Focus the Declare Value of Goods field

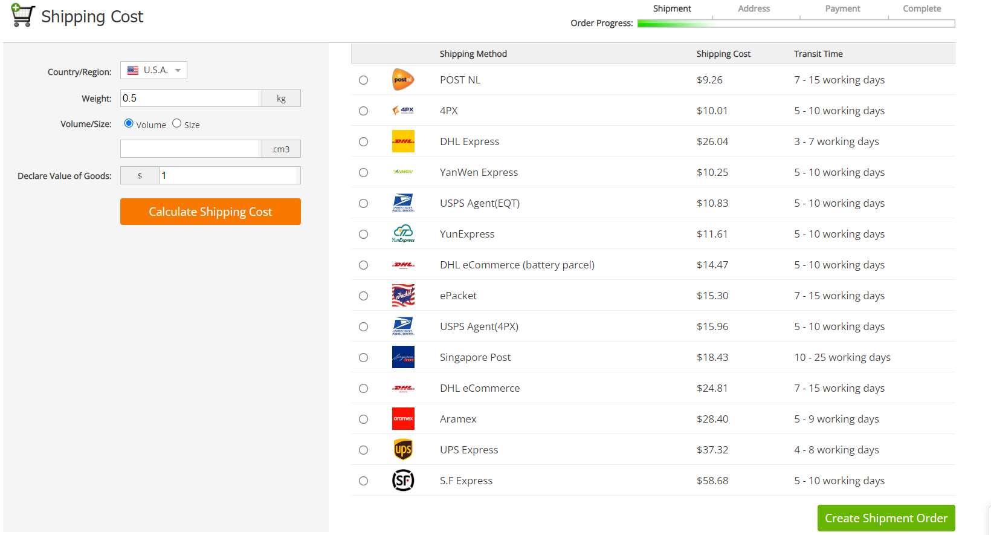[x=230, y=175]
